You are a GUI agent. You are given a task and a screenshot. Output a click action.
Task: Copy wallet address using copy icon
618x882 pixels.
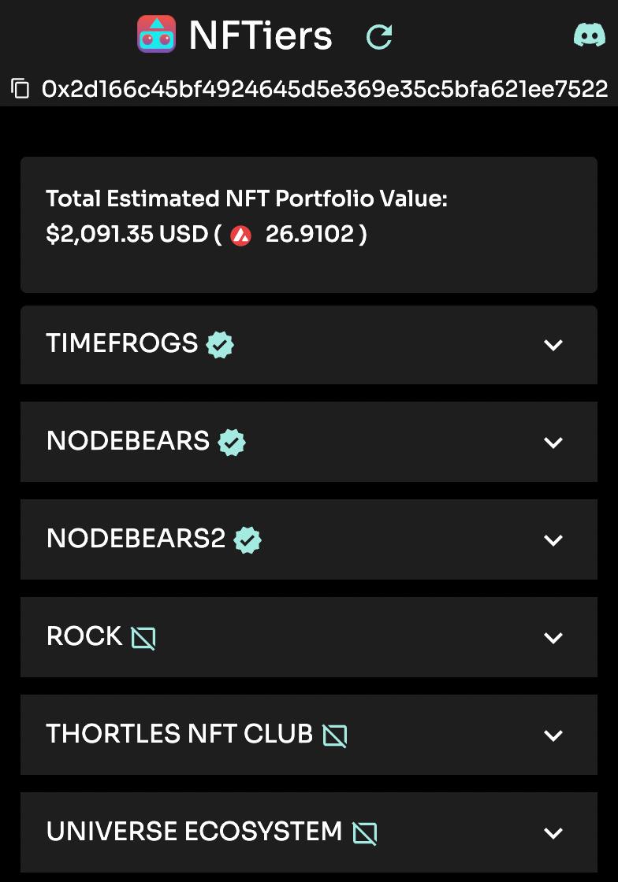pos(20,88)
